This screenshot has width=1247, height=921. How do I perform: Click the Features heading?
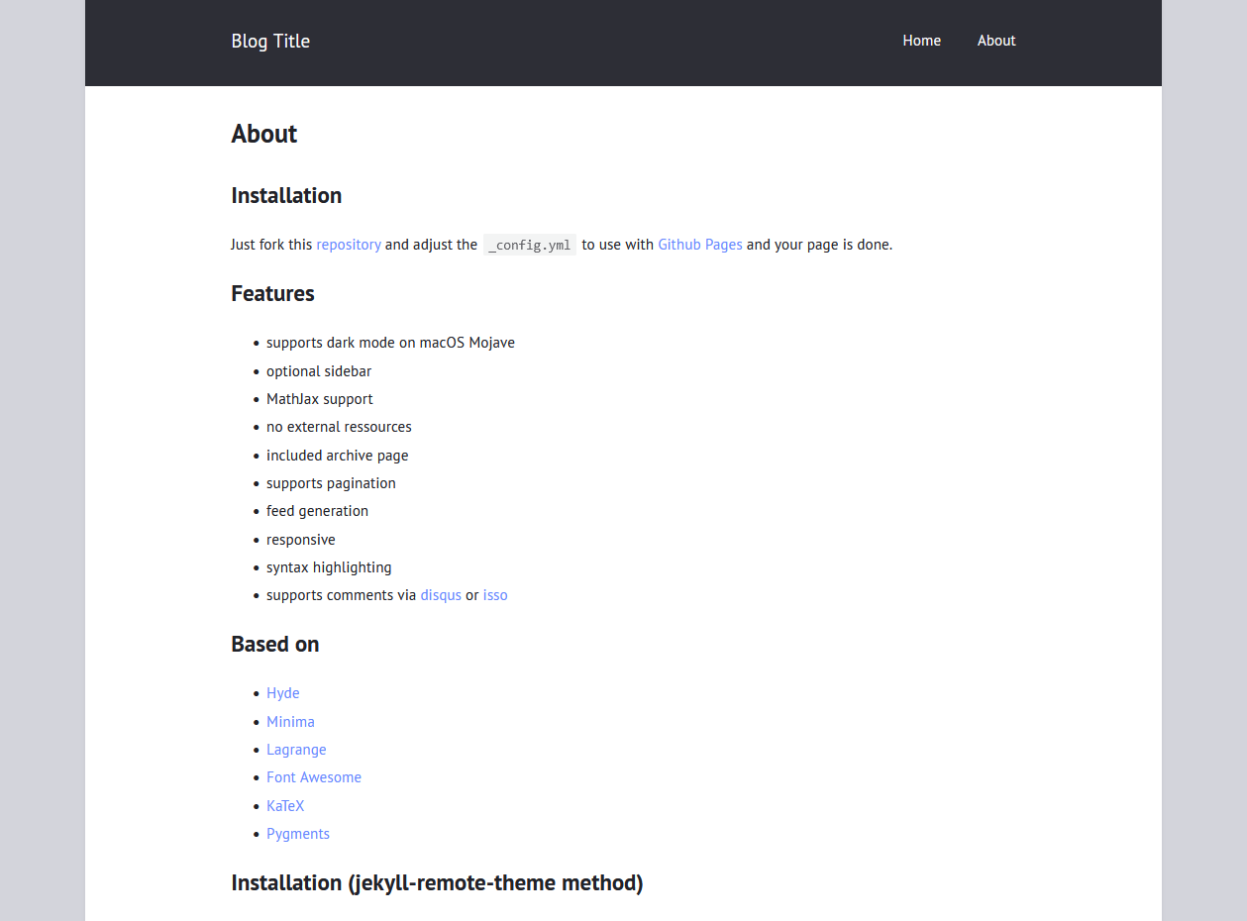pyautogui.click(x=272, y=293)
